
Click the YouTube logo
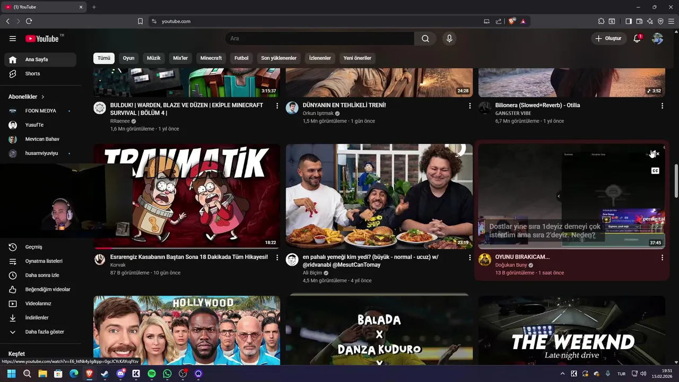(42, 39)
